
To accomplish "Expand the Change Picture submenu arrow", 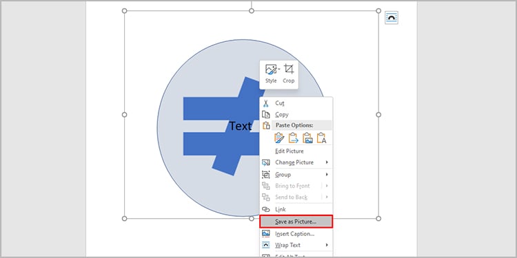I will pos(327,162).
